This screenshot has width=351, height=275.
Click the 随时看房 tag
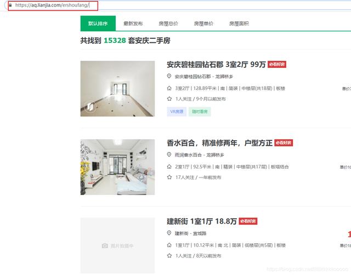point(200,112)
